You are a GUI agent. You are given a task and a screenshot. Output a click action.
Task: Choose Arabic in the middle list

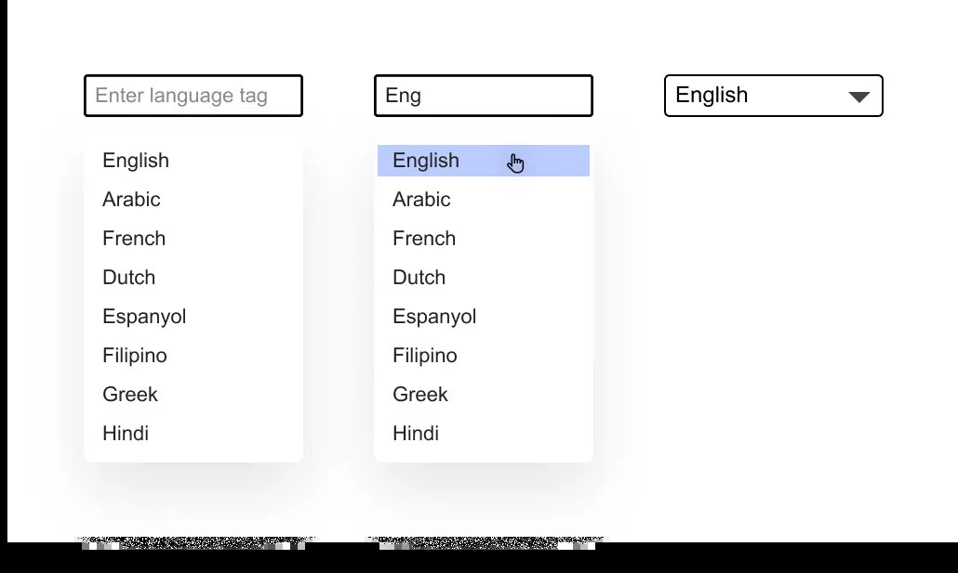(x=484, y=200)
